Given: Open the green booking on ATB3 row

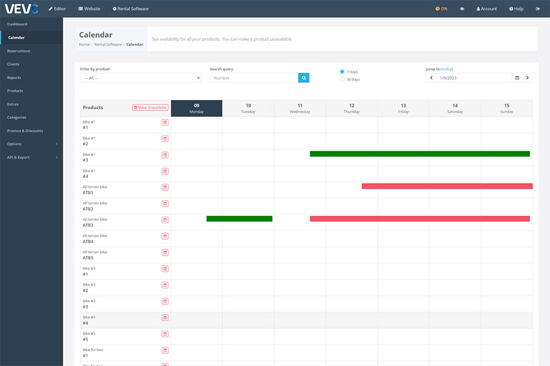Looking at the screenshot, I should 240,219.
